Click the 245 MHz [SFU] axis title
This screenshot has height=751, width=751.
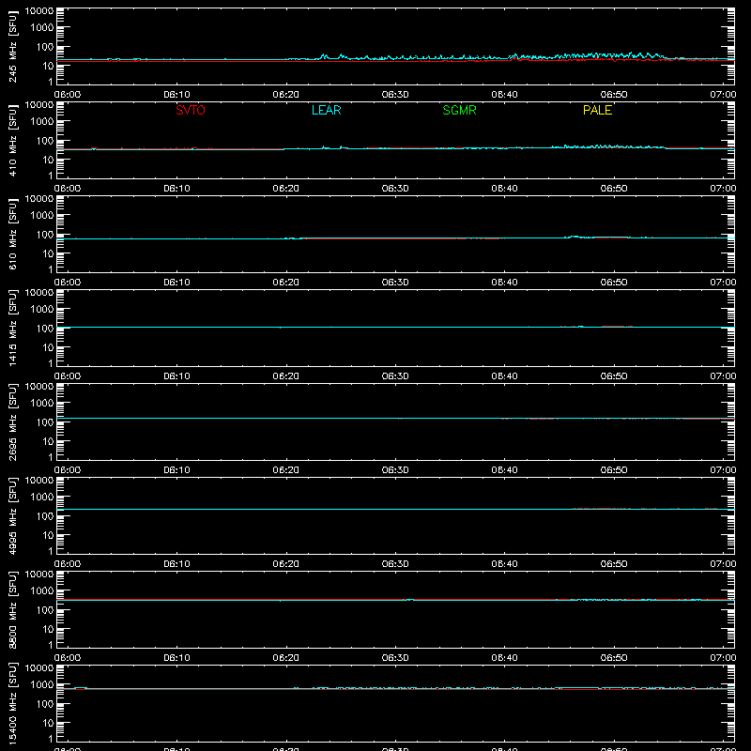(12, 47)
